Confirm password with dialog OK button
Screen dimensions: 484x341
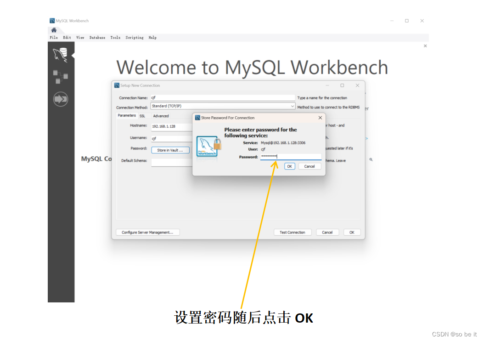point(289,166)
